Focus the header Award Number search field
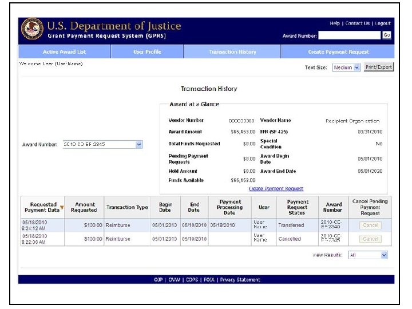Image resolution: width=412 pixels, height=309 pixels. pos(350,35)
